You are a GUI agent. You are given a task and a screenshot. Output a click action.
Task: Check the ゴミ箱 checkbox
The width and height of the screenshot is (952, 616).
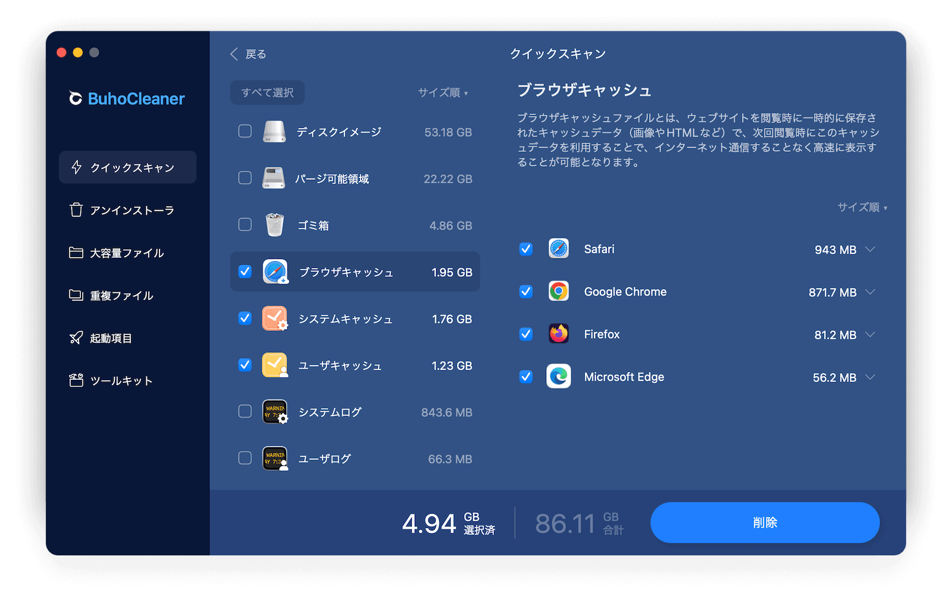[245, 224]
